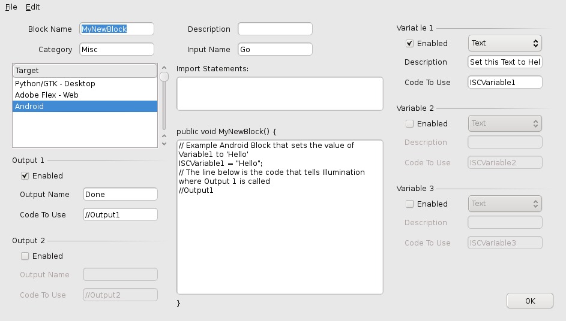Focus the Description field beside Block Name
Screen dimensions: 566x321
coord(275,29)
